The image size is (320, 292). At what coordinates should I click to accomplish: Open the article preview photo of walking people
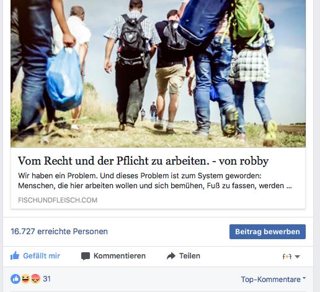158,73
